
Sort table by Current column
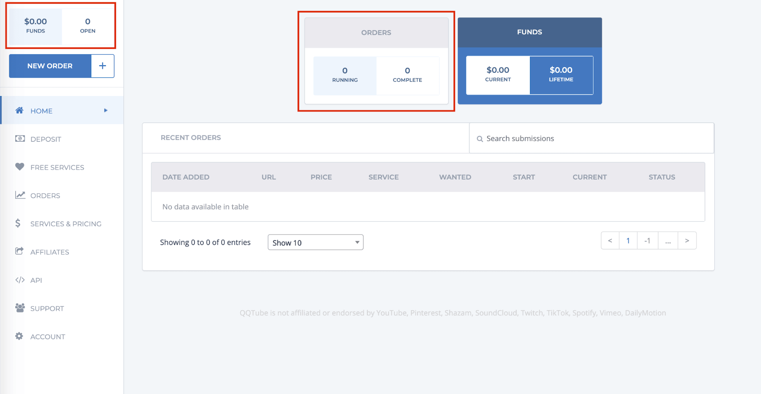coord(590,177)
